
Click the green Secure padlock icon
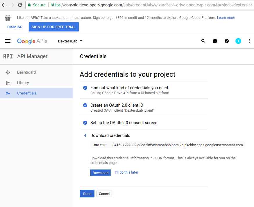click(x=29, y=5)
